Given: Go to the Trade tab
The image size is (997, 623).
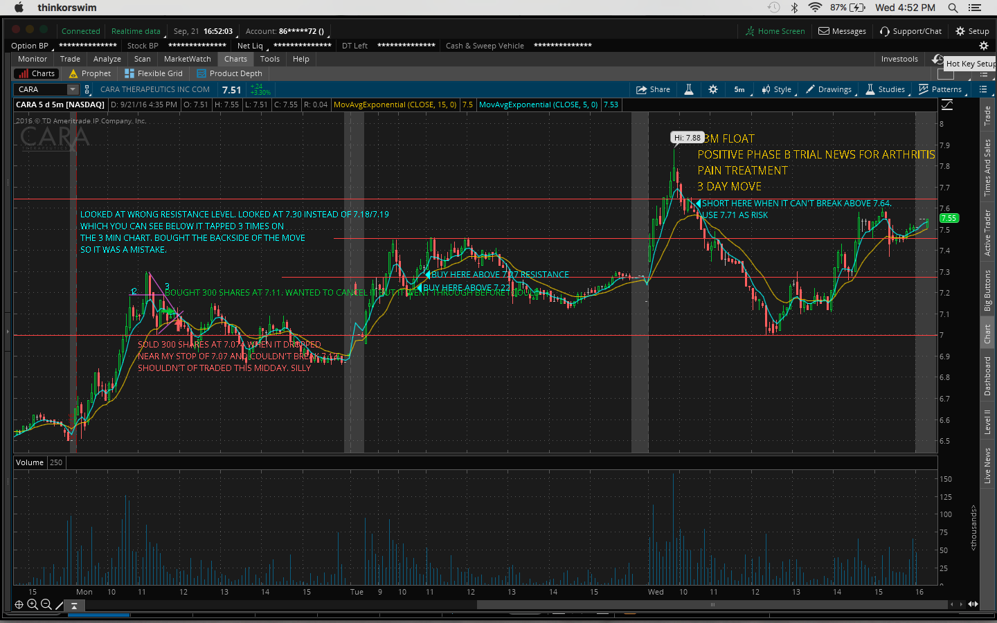Looking at the screenshot, I should [70, 59].
